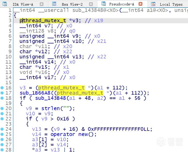Click line number 19 in gutter

[8, 103]
